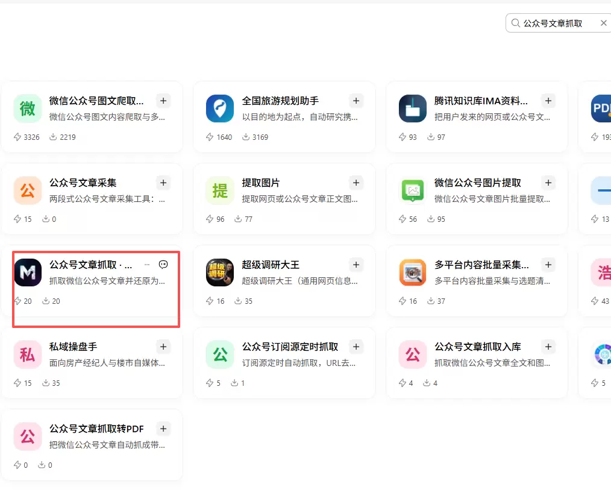The image size is (611, 504).
Task: Click the 全国旅游规划助手 blue pin icon
Action: coord(220,109)
